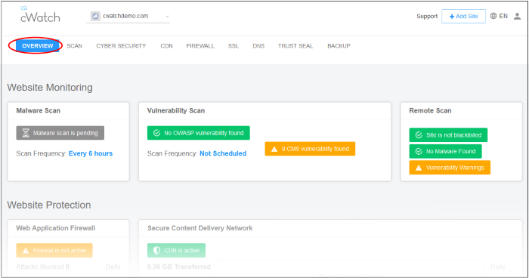Click warning icon on Vulnerability Warnings badge
The width and height of the screenshot is (529, 278).
[x=419, y=168]
